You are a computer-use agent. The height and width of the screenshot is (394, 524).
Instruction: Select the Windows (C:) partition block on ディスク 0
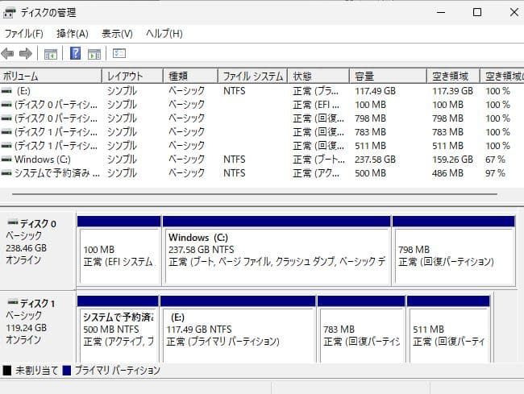click(277, 251)
